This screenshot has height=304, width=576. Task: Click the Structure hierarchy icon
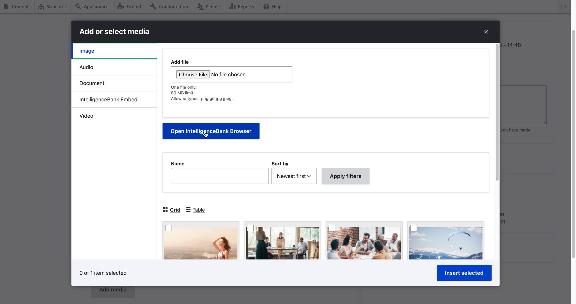tap(41, 7)
